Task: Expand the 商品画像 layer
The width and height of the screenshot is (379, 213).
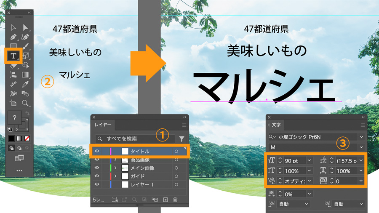Action: (x=115, y=160)
